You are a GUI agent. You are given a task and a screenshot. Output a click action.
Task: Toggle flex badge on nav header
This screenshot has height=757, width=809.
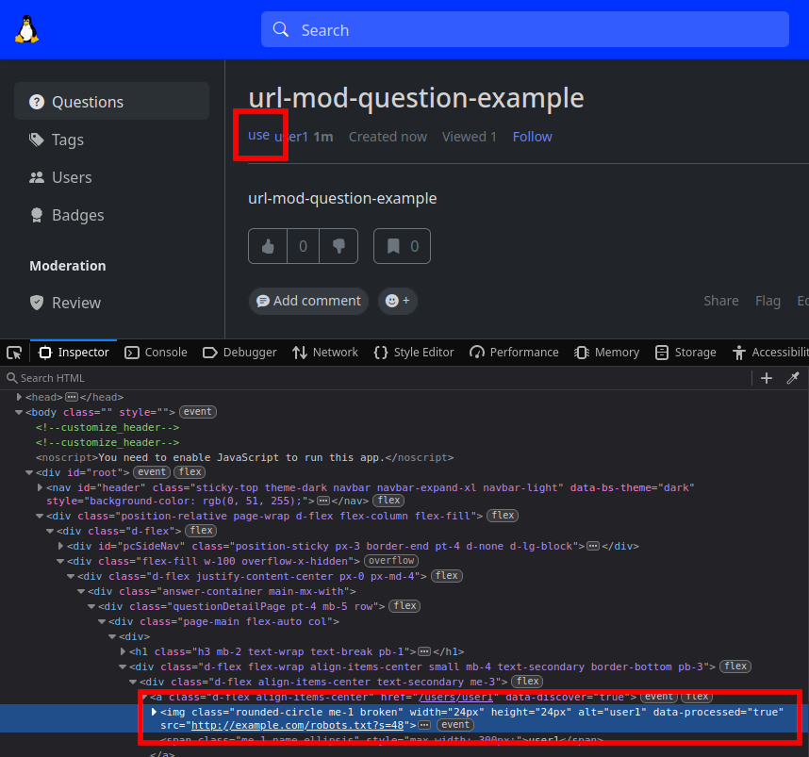(388, 501)
